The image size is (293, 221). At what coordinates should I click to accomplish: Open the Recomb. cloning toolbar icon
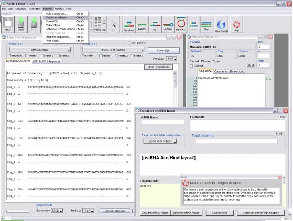(x=181, y=24)
